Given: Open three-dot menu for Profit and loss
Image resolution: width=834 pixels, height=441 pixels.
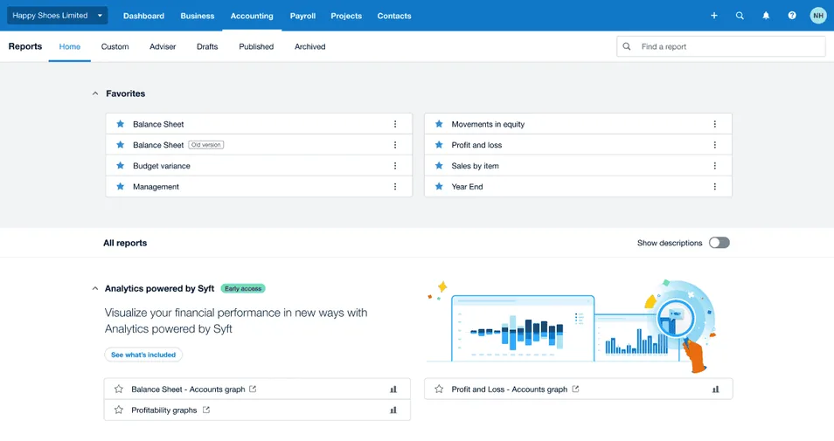Looking at the screenshot, I should pyautogui.click(x=715, y=144).
